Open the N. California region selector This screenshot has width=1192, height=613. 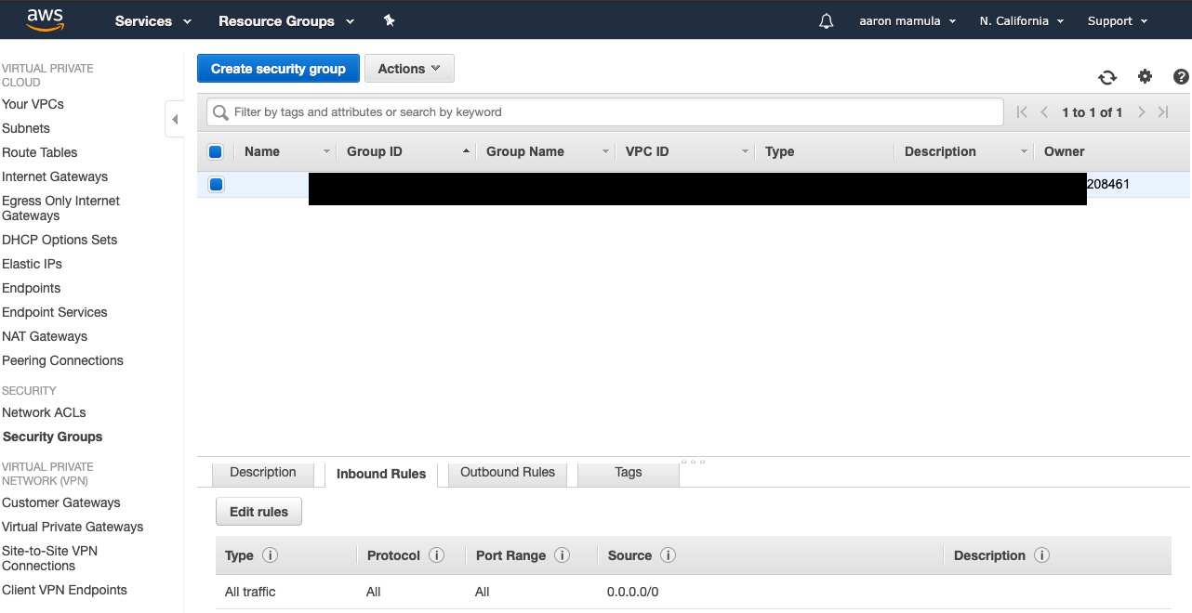[x=1021, y=20]
